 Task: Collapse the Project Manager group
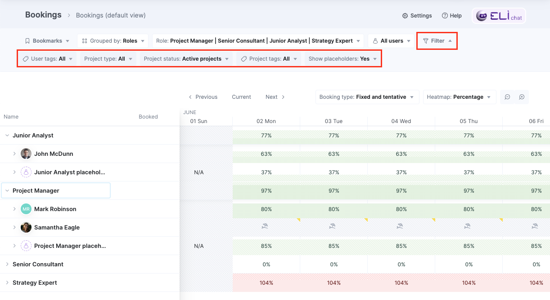7,190
